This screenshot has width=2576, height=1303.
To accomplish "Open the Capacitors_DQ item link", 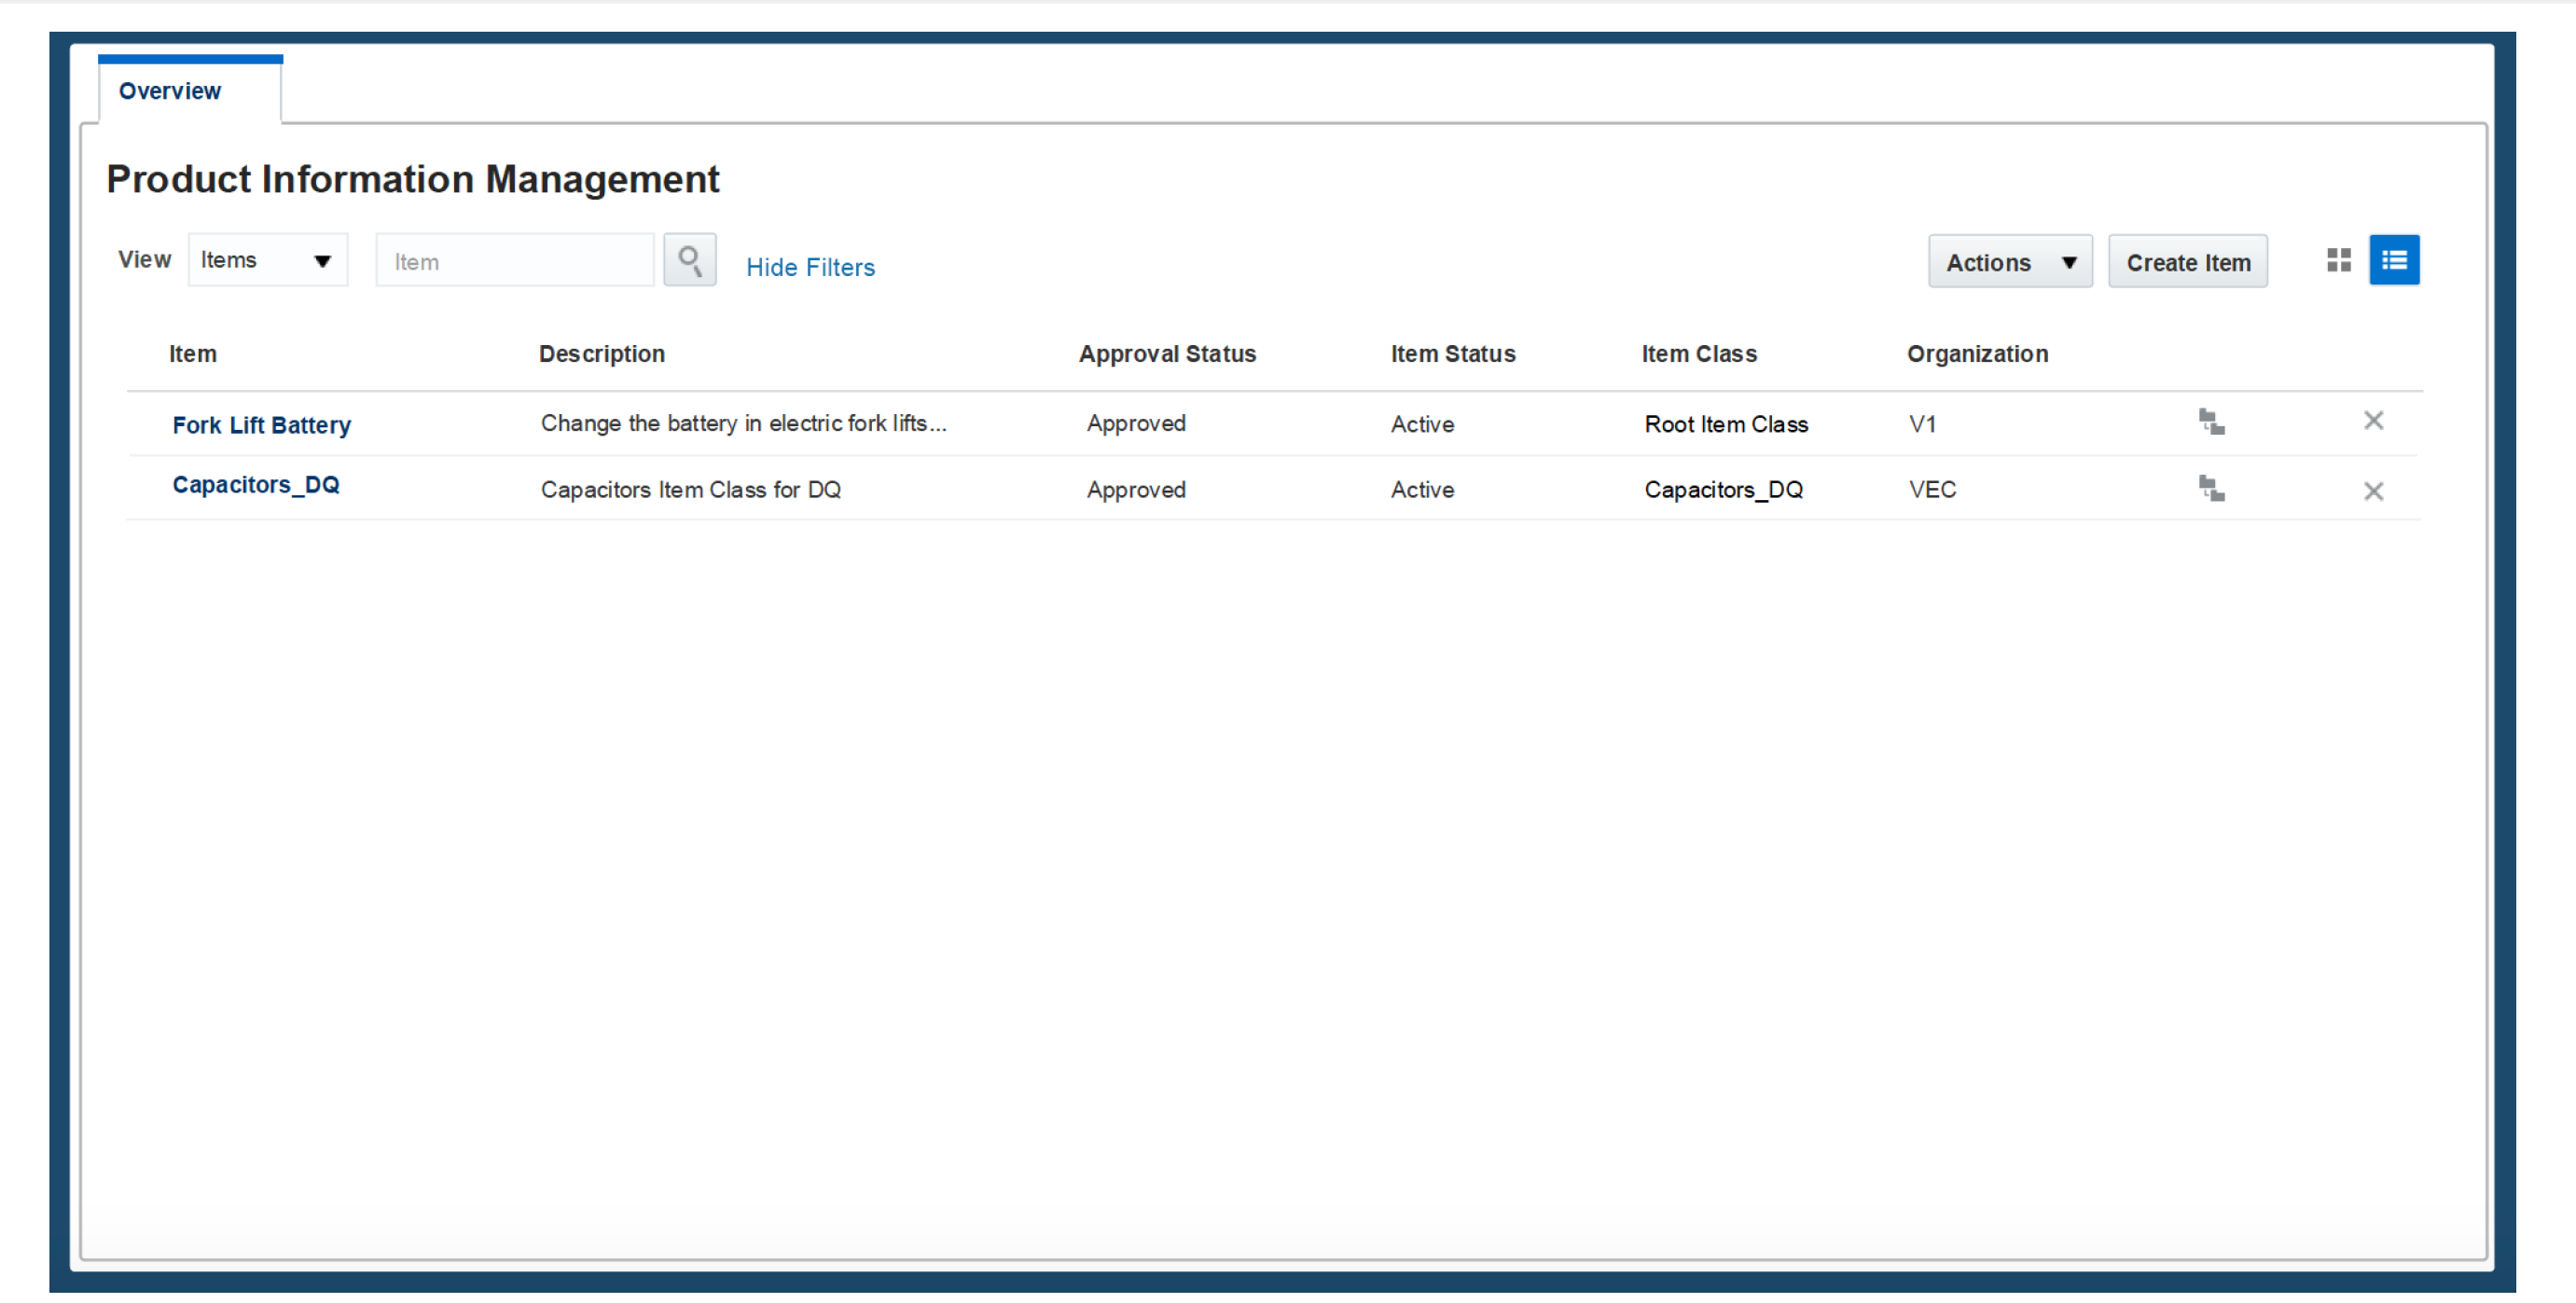I will pyautogui.click(x=256, y=485).
